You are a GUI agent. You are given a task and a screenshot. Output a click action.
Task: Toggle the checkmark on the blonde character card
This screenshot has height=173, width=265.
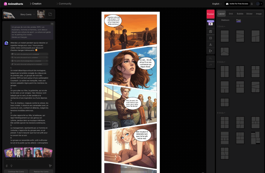point(12,149)
